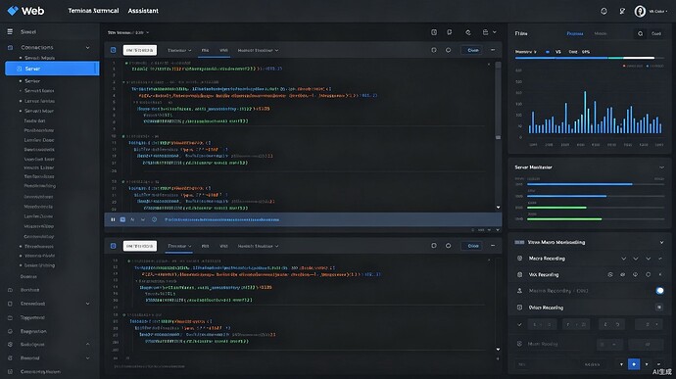Select first dropdown tab in the lower terminal
The height and width of the screenshot is (379, 676).
click(179, 246)
